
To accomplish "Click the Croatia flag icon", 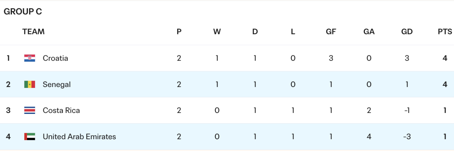I will click(30, 58).
